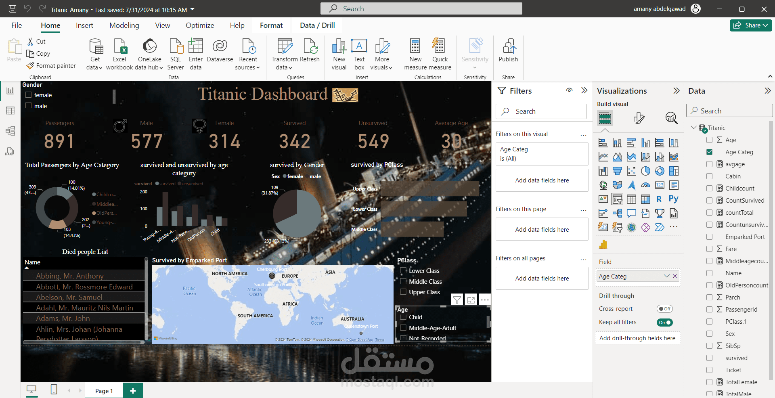Choose the matrix visual icon
Image resolution: width=775 pixels, height=398 pixels.
(x=645, y=199)
